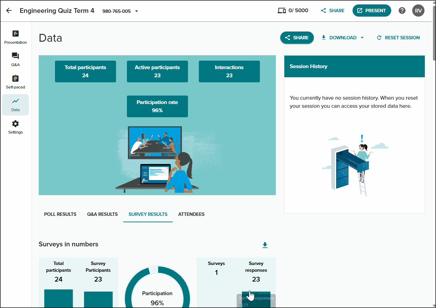Click the Data page heading
Image resolution: width=436 pixels, height=308 pixels.
pyautogui.click(x=51, y=38)
